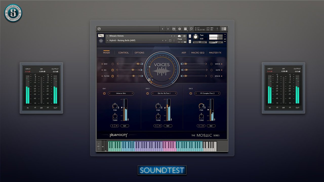Open instrument edit mode wrench icon
324x182 pixels.
tap(101, 36)
